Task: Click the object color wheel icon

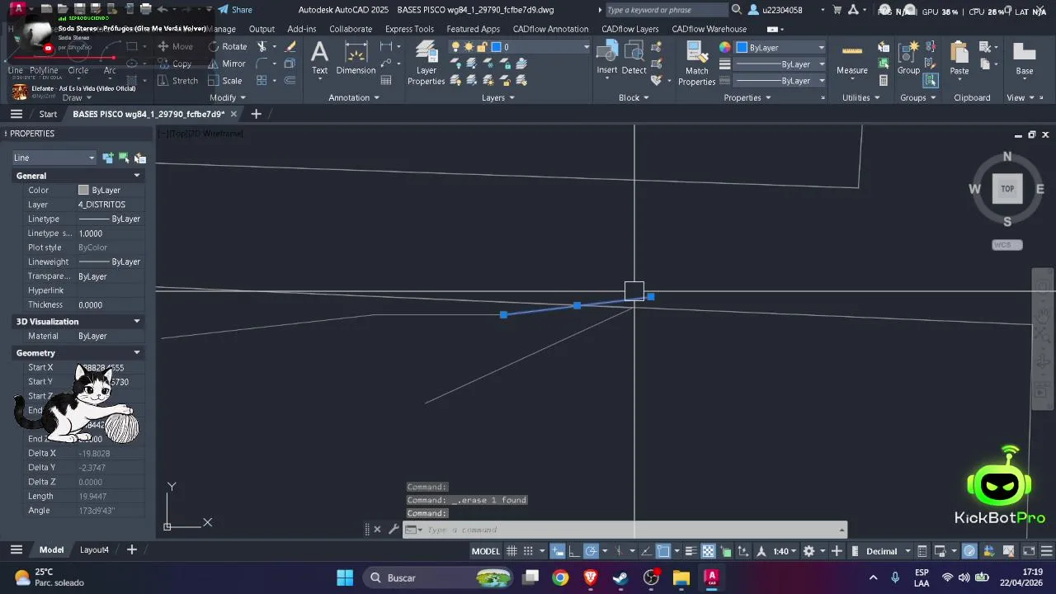Action: [724, 47]
